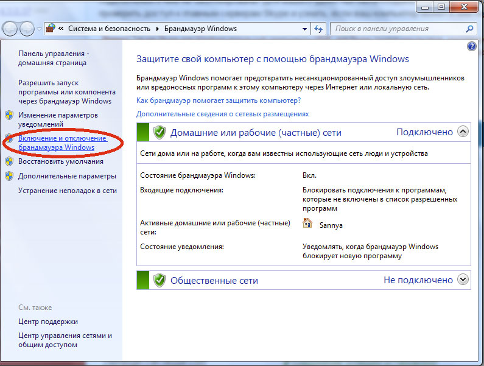Click 'Подключено' status text

(424, 132)
